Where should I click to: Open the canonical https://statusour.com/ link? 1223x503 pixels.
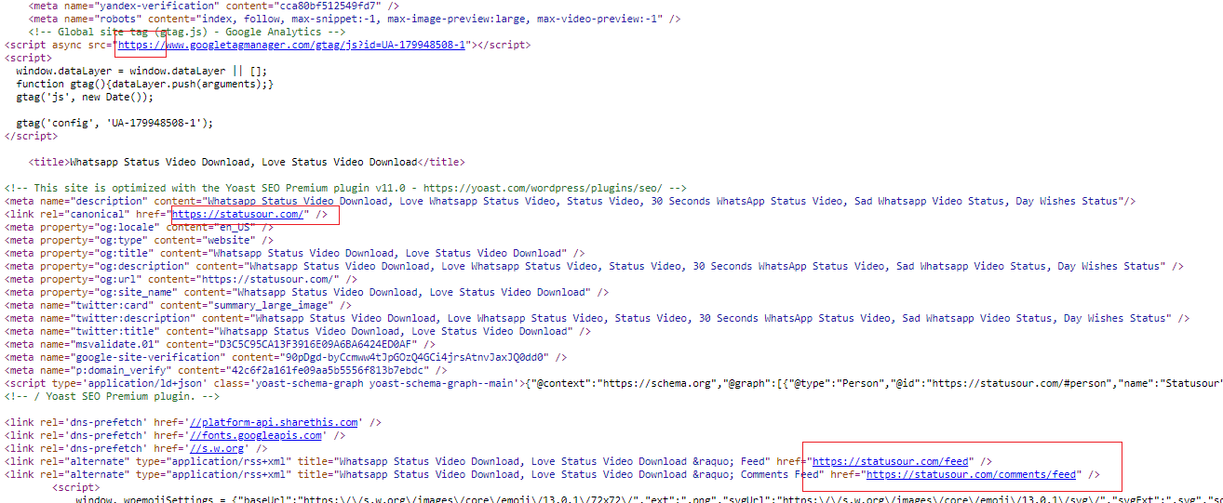point(239,214)
